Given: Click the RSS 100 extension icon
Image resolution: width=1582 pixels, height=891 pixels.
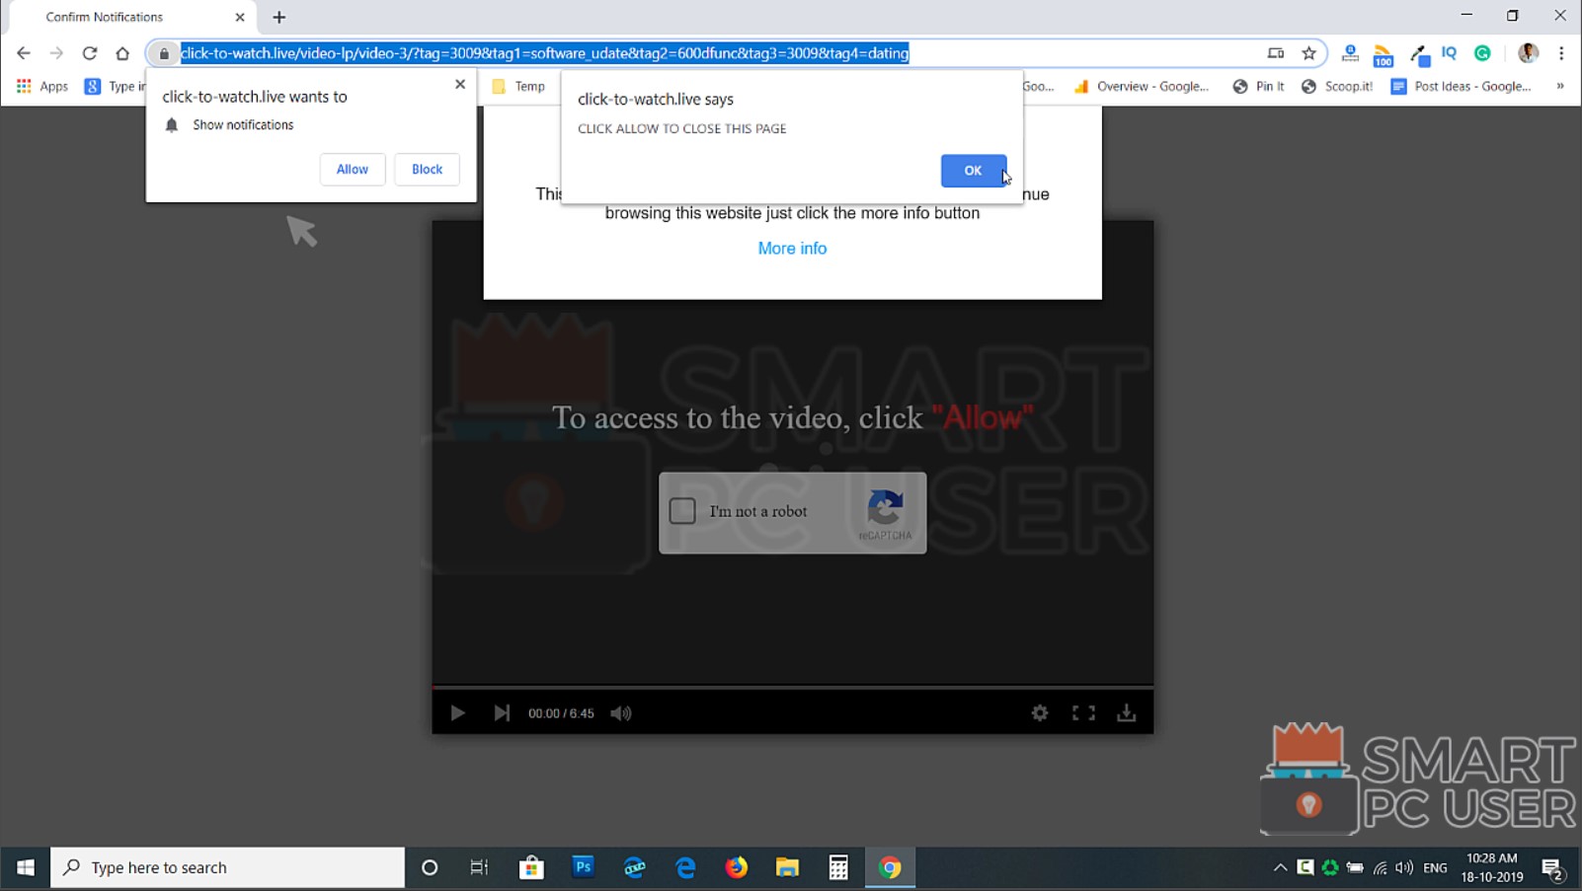Looking at the screenshot, I should pos(1382,53).
